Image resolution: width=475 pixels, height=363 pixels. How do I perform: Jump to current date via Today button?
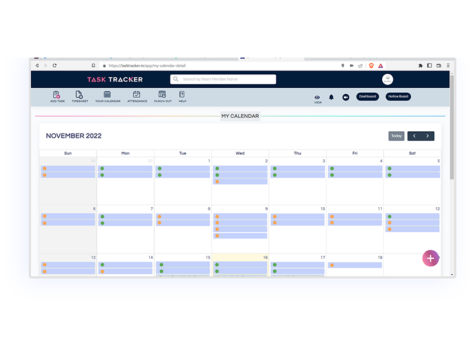pos(396,136)
